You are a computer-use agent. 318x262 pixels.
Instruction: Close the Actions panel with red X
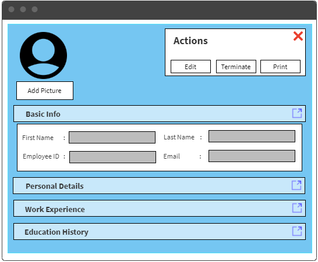(x=298, y=36)
